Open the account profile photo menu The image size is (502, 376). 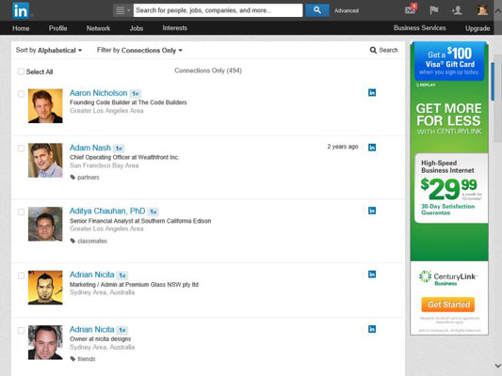[482, 10]
